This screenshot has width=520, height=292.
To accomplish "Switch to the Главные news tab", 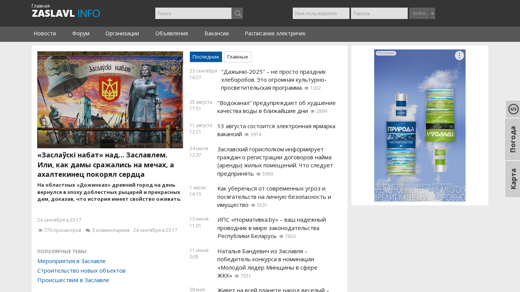I will (x=238, y=57).
